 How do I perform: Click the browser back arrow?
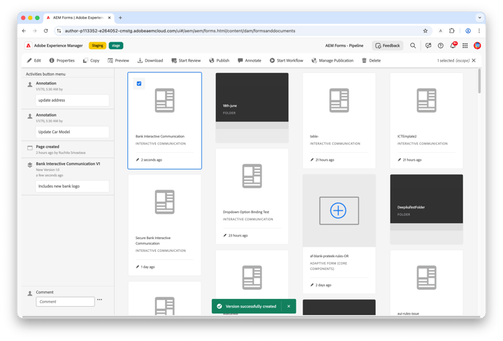pos(24,31)
